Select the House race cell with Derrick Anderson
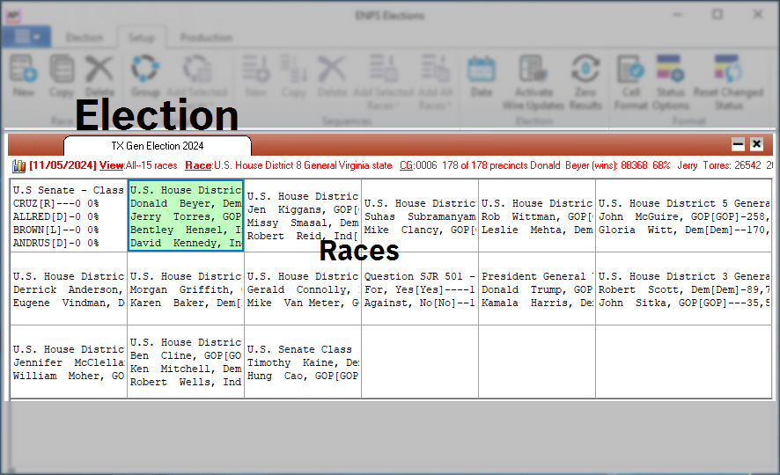 point(69,289)
